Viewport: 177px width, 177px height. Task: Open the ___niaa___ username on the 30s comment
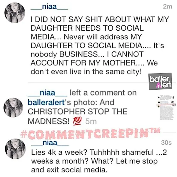pyautogui.click(x=50, y=143)
